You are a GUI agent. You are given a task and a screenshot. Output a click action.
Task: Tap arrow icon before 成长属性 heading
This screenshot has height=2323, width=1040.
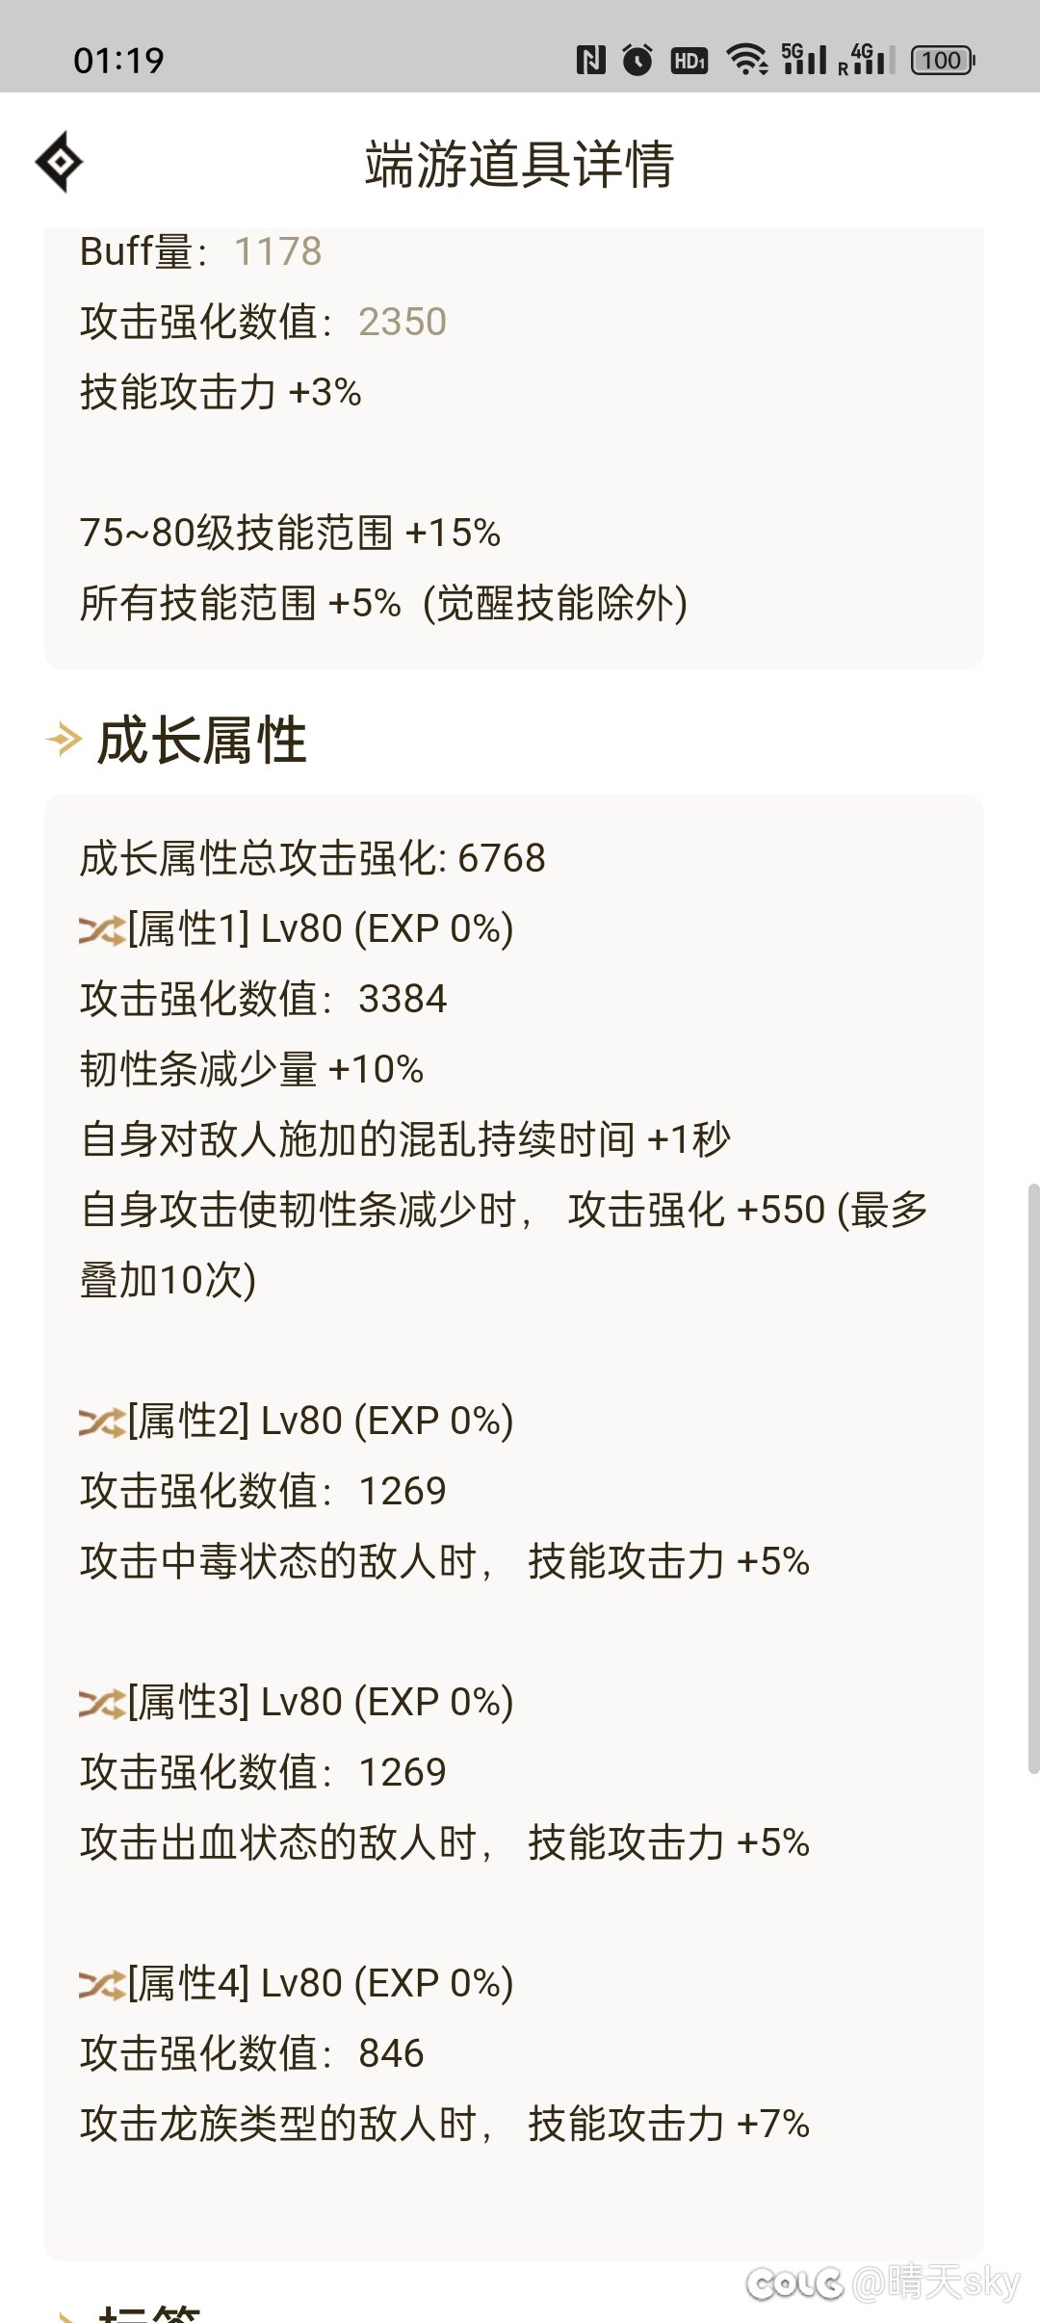[65, 740]
